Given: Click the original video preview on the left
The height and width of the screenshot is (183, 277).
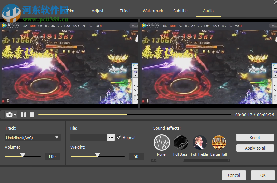Looking at the screenshot, I should pos(69,63).
